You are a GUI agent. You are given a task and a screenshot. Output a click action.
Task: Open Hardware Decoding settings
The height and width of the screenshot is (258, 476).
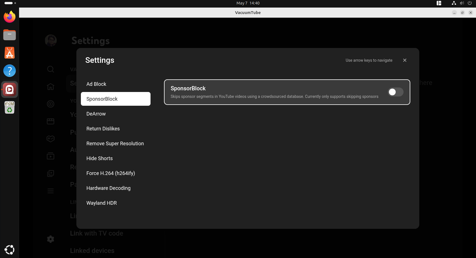tap(116, 188)
